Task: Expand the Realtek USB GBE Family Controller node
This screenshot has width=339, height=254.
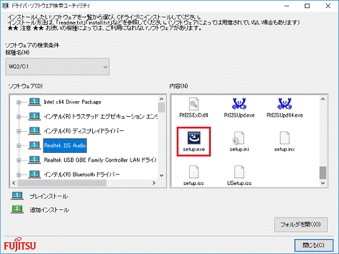Action: point(19,160)
